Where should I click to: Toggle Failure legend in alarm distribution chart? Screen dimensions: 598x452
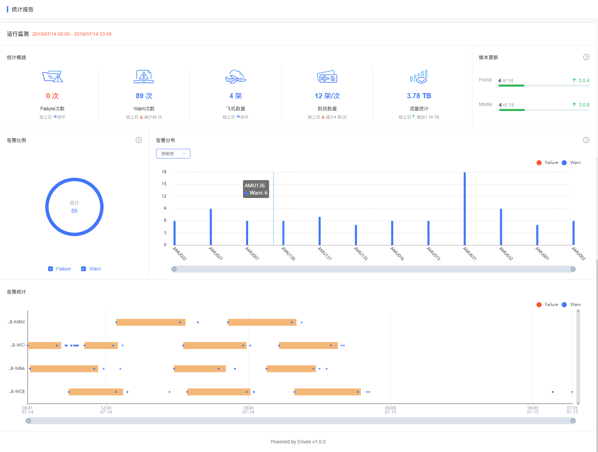tap(547, 163)
